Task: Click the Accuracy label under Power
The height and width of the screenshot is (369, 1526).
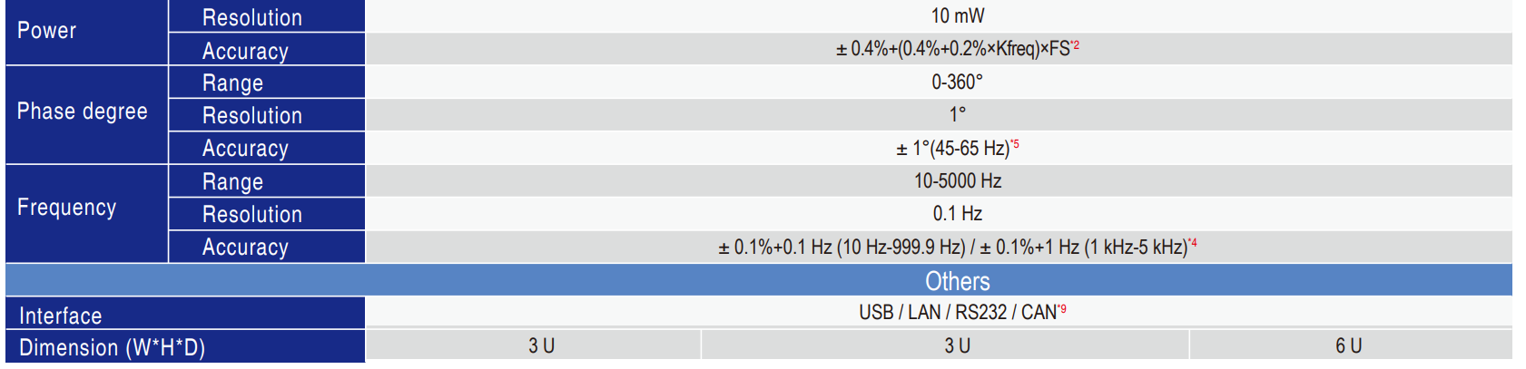Action: click(x=245, y=52)
